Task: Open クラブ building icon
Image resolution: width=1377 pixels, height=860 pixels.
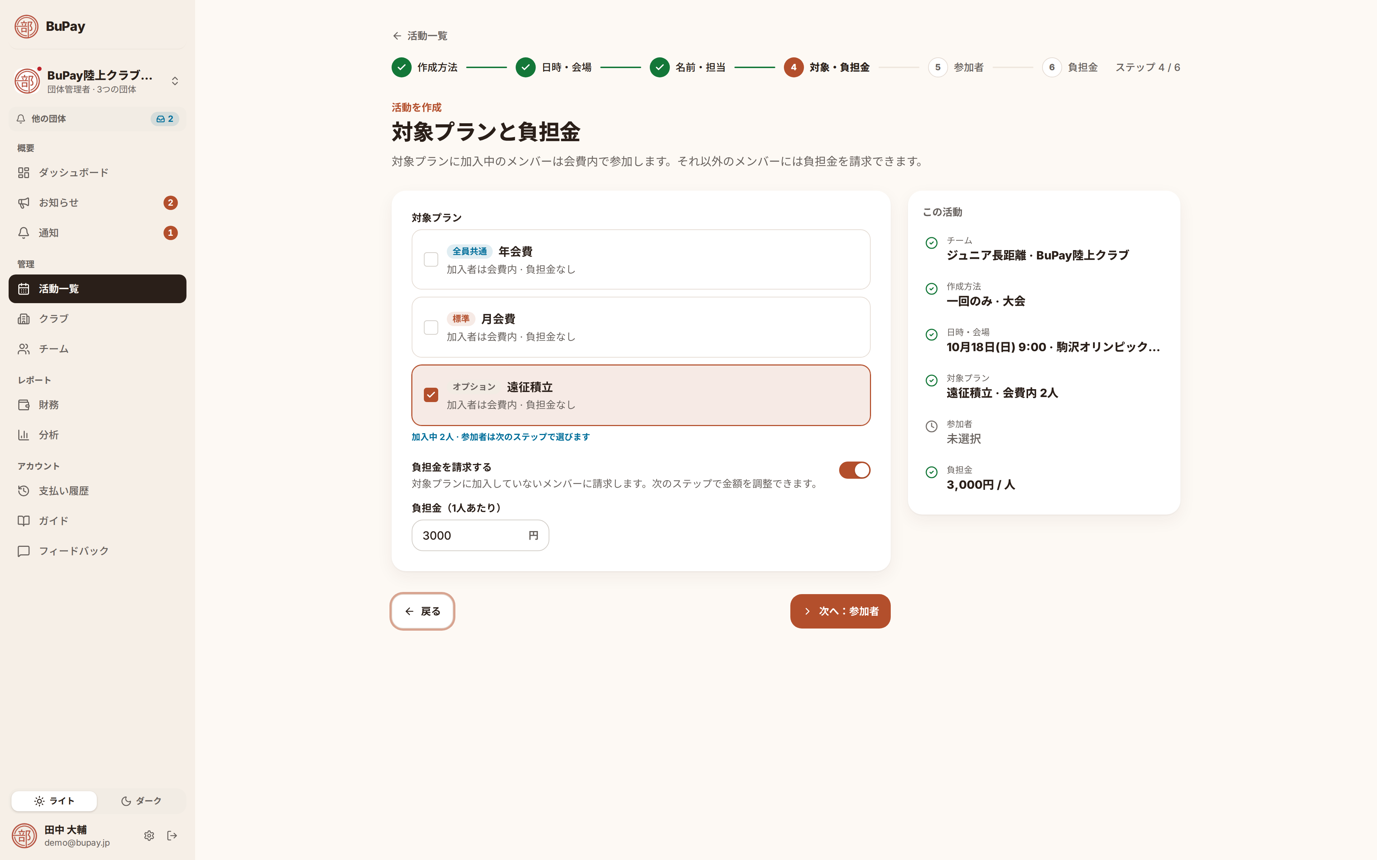Action: (23, 319)
